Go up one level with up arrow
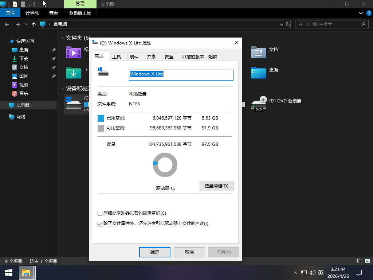Viewport: 373px width, 280px height. pyautogui.click(x=34, y=24)
